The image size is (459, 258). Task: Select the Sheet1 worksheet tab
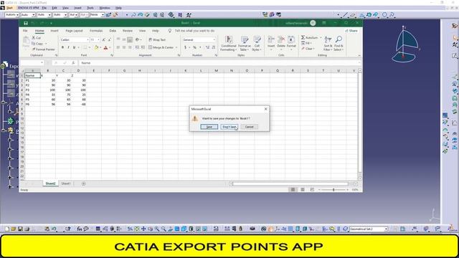pos(66,183)
